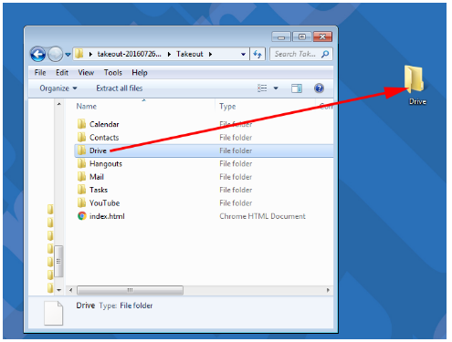Maximize the Takeout window
The image size is (452, 342).
click(x=302, y=37)
